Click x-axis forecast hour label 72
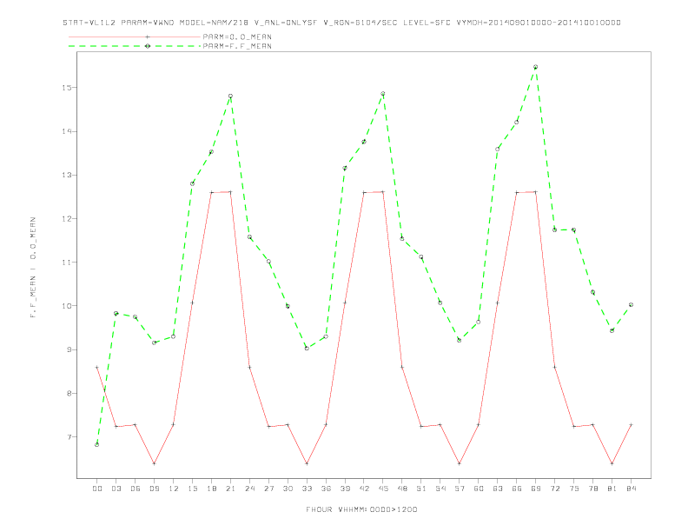Screen dimensions: 688x532 (554, 489)
